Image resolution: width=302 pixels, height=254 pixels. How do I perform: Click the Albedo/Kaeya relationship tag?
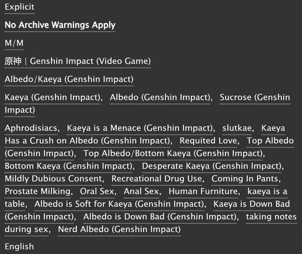[69, 79]
